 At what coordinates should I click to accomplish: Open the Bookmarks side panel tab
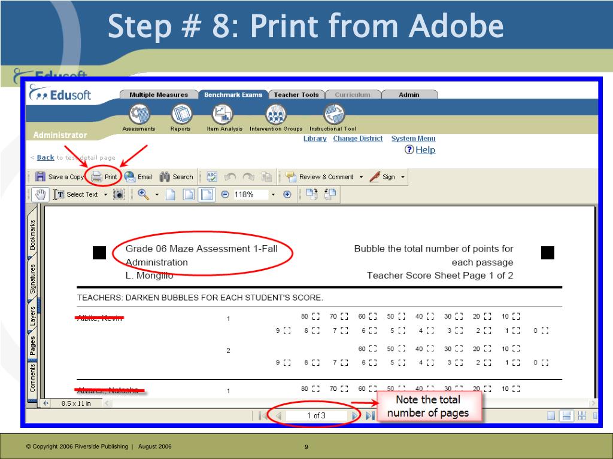click(x=32, y=235)
